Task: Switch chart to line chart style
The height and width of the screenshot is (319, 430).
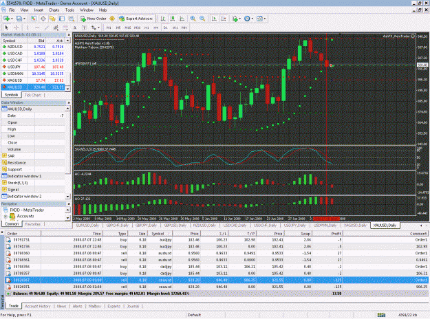Action: 182,19
